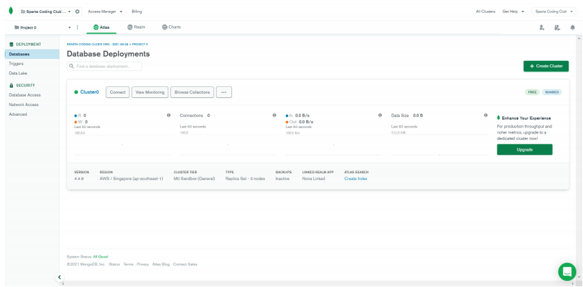Open the footer Status link
Image resolution: width=583 pixels, height=287 pixels.
click(x=114, y=264)
